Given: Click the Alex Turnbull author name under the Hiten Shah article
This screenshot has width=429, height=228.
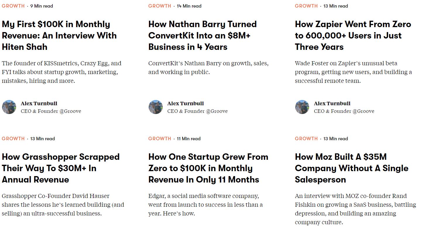Looking at the screenshot, I should point(39,104).
